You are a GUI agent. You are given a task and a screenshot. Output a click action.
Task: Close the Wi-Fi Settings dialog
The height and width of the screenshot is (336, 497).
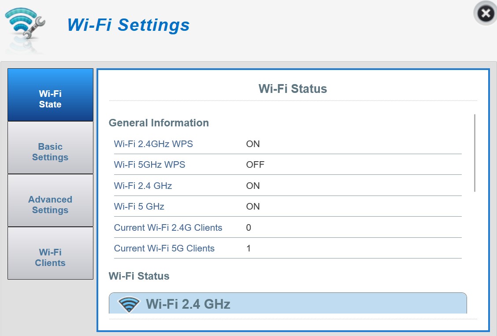pos(485,14)
